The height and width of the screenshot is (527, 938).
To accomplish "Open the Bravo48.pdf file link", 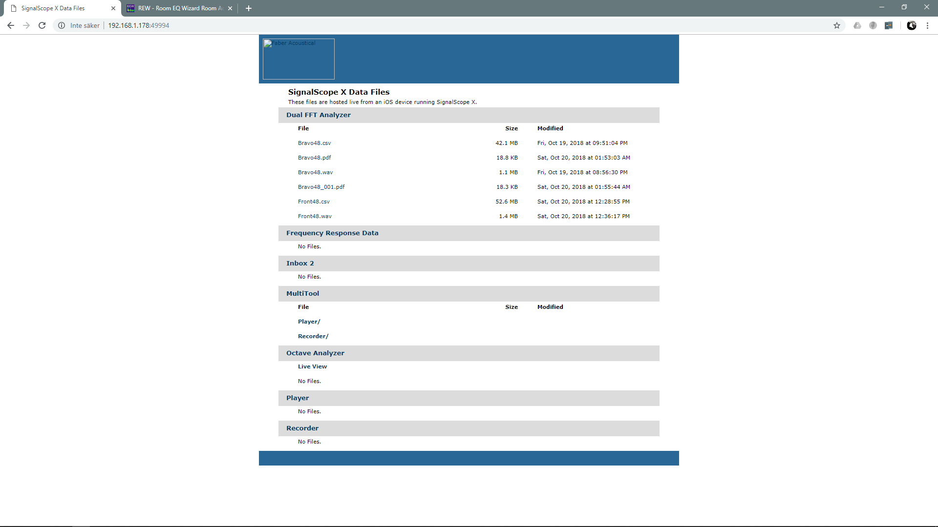I will tap(315, 158).
